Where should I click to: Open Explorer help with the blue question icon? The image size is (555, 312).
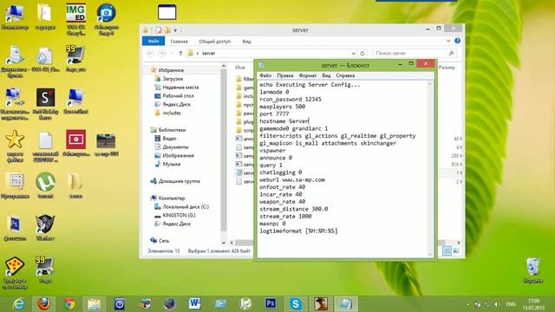click(x=457, y=41)
